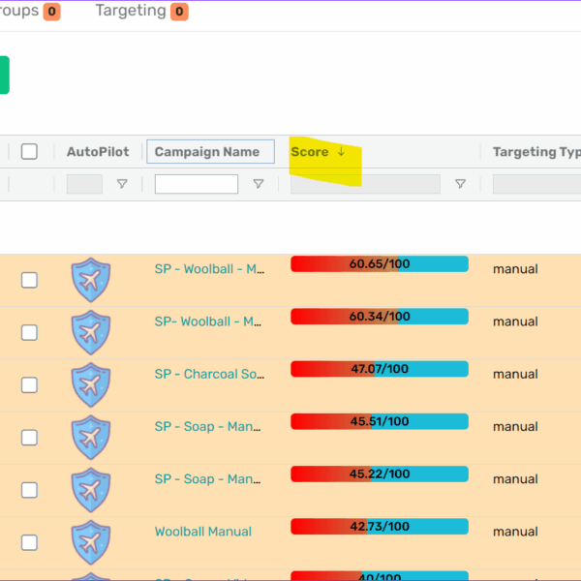Click AutoPilot shield icon for 45.22 score row
581x581 pixels.
click(91, 490)
